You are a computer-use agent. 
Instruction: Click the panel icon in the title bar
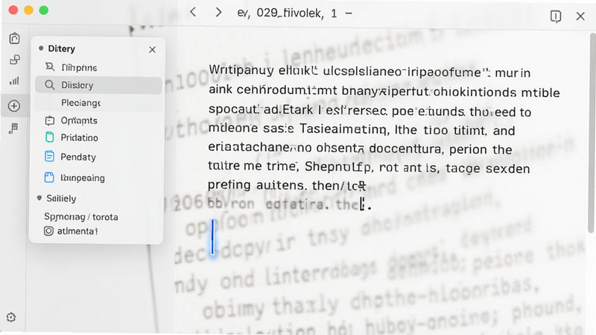556,16
